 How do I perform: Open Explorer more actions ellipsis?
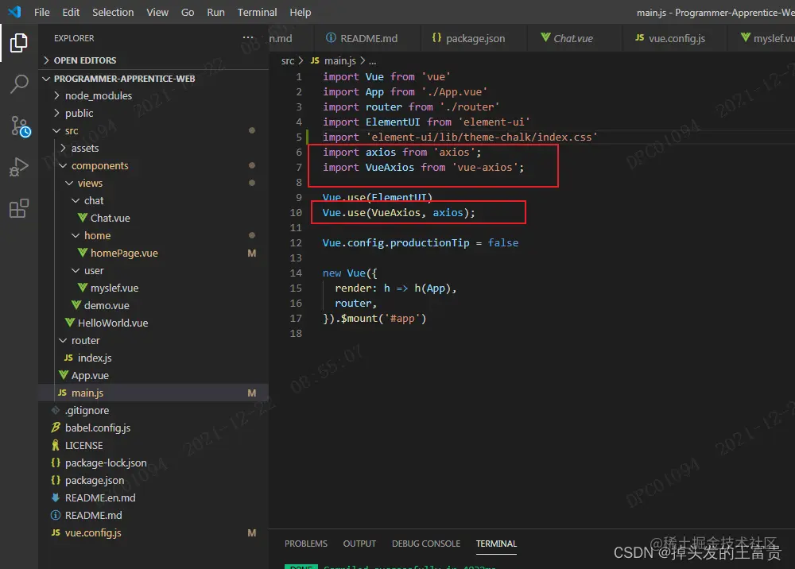[248, 37]
